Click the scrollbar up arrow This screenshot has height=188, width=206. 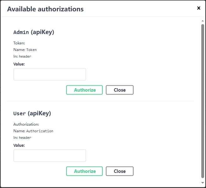pos(203,21)
